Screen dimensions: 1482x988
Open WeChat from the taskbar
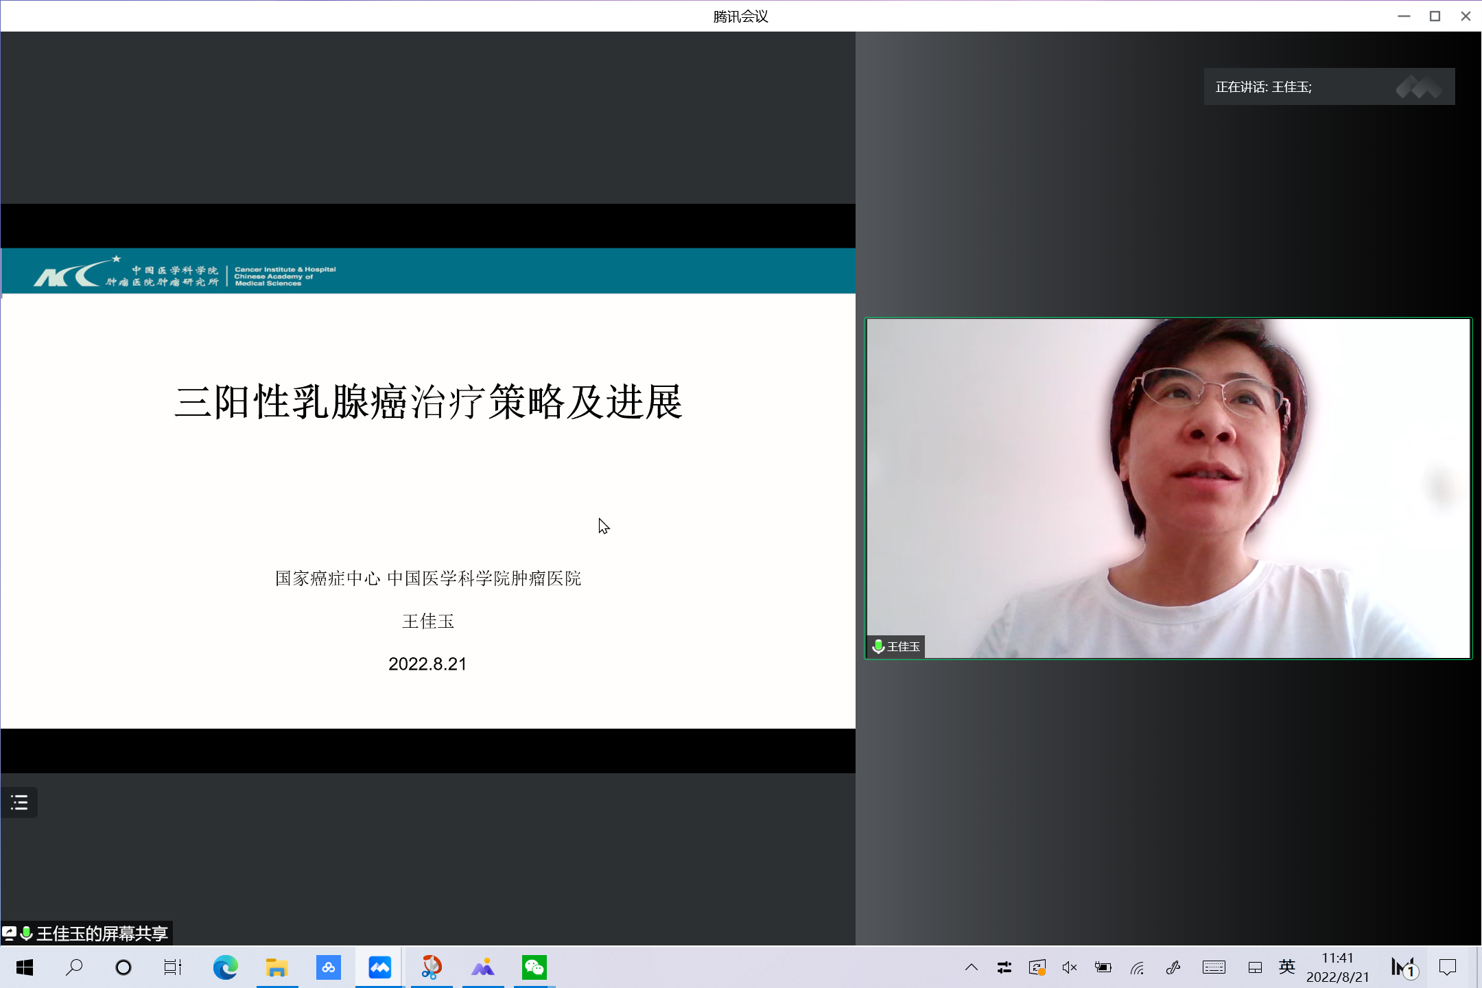tap(534, 967)
